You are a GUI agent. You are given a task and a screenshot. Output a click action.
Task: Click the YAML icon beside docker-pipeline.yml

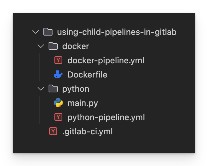[58, 60]
